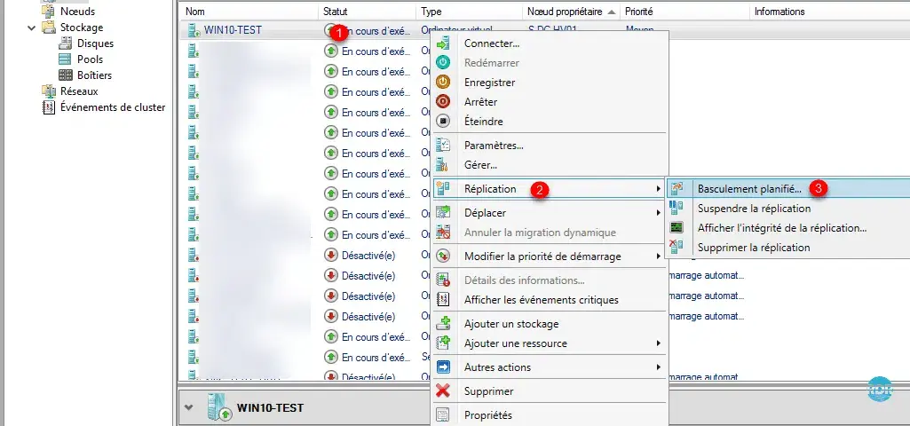Choose Ajouter un stockage menu entry
Screen dimensions: 910x426
pyautogui.click(x=550, y=324)
